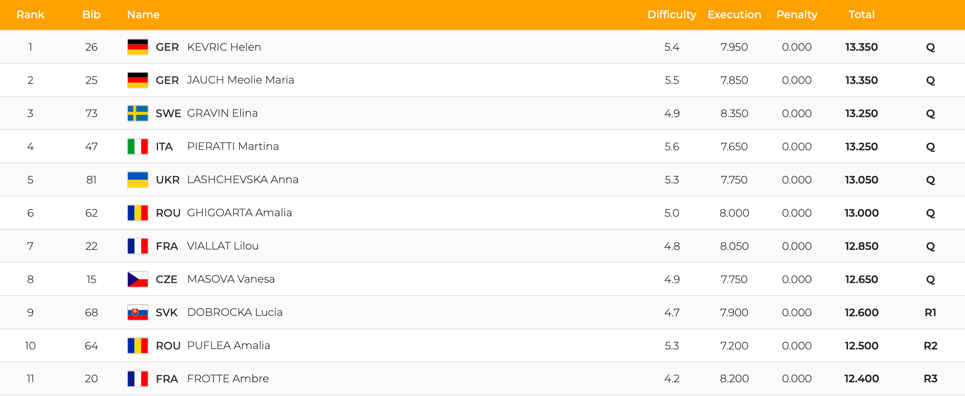Click the German flag beside KEVRIC Helen
965x396 pixels.
(137, 47)
